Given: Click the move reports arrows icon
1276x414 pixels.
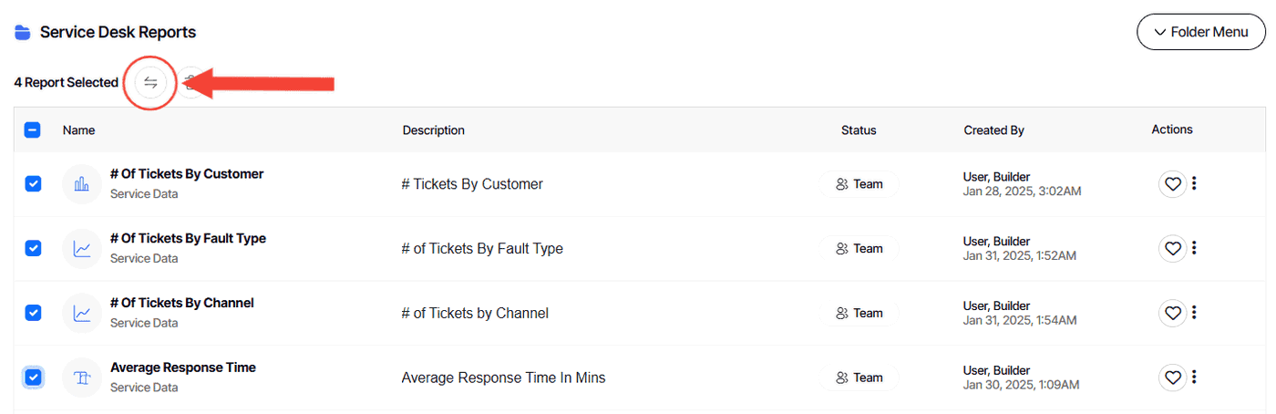Looking at the screenshot, I should 150,82.
